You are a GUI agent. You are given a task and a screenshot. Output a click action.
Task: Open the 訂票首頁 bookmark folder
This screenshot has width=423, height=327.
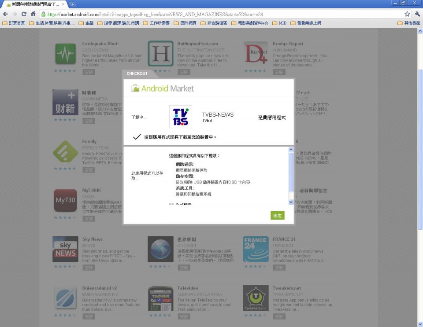[x=14, y=23]
